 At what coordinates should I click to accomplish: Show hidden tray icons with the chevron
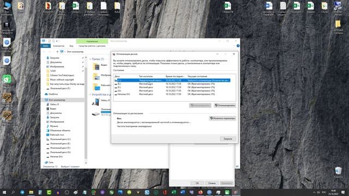314,192
